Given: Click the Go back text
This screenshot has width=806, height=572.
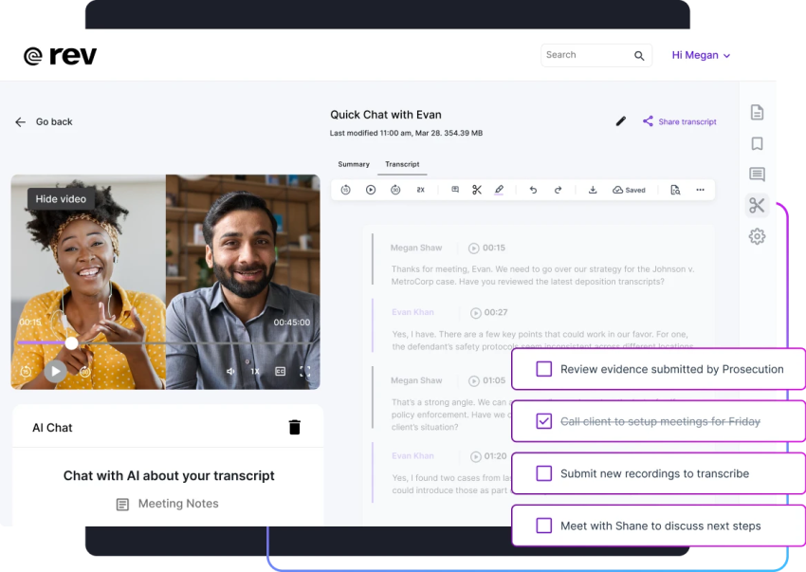Looking at the screenshot, I should (x=54, y=122).
